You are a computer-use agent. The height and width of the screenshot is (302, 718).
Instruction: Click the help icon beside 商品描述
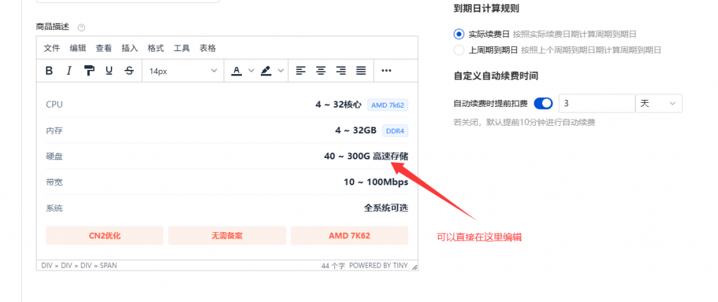pyautogui.click(x=81, y=27)
